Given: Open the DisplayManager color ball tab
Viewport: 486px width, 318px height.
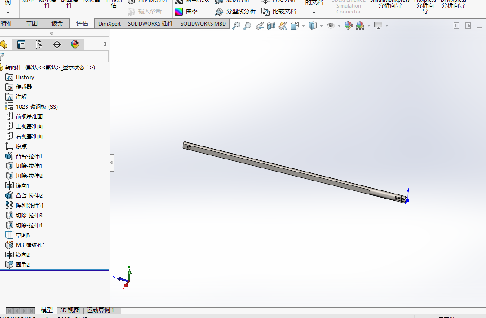Looking at the screenshot, I should 75,44.
